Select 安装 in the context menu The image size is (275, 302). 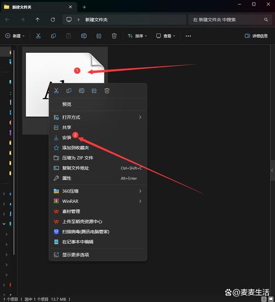(98, 138)
